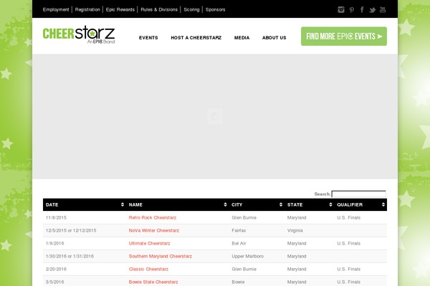Click the Fairfax city cell
430x286 pixels.
click(x=239, y=230)
